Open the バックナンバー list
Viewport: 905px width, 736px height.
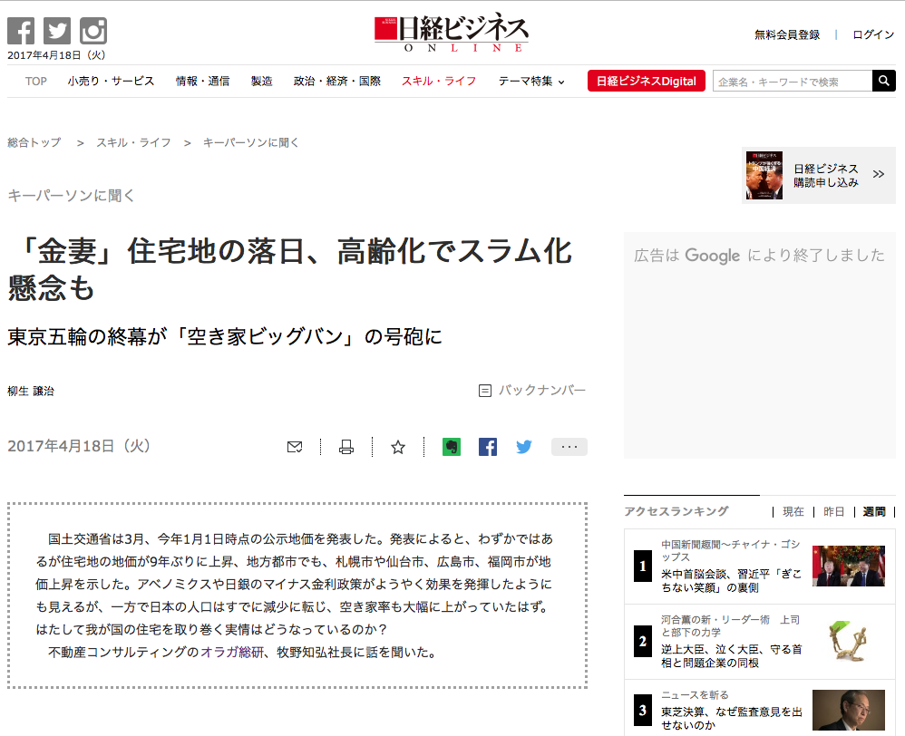coord(532,391)
